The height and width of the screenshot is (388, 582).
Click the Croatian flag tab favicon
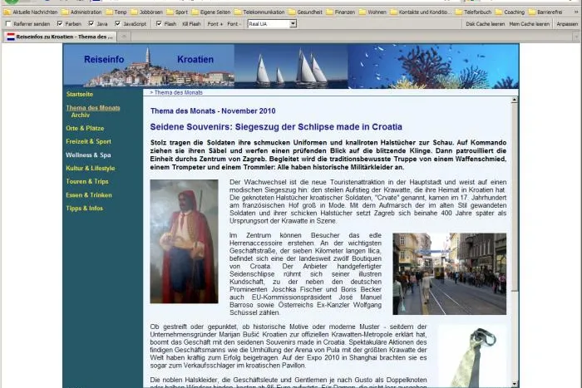pyautogui.click(x=11, y=37)
